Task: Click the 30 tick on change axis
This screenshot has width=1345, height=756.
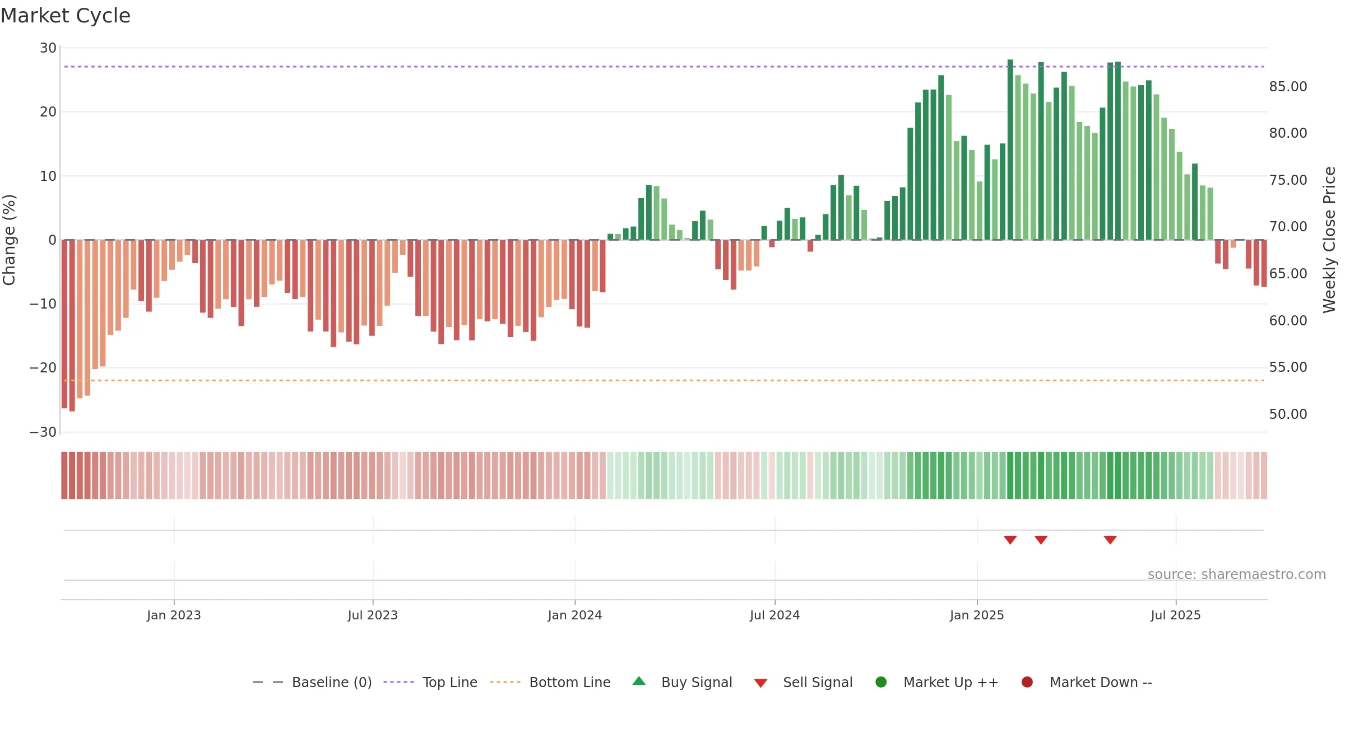Action: pyautogui.click(x=48, y=48)
